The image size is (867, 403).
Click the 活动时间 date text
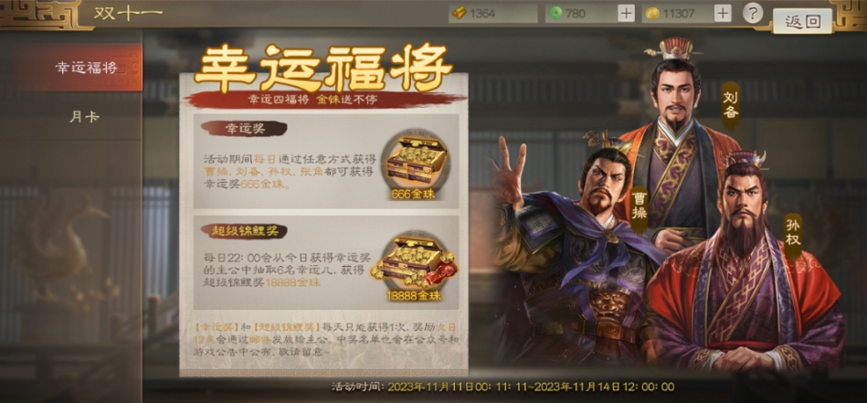503,387
